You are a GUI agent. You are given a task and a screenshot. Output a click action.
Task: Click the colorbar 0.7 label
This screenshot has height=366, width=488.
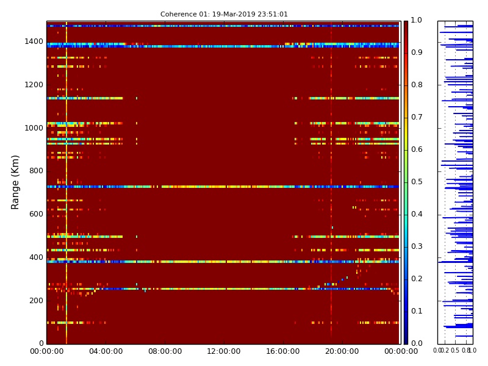coord(417,117)
